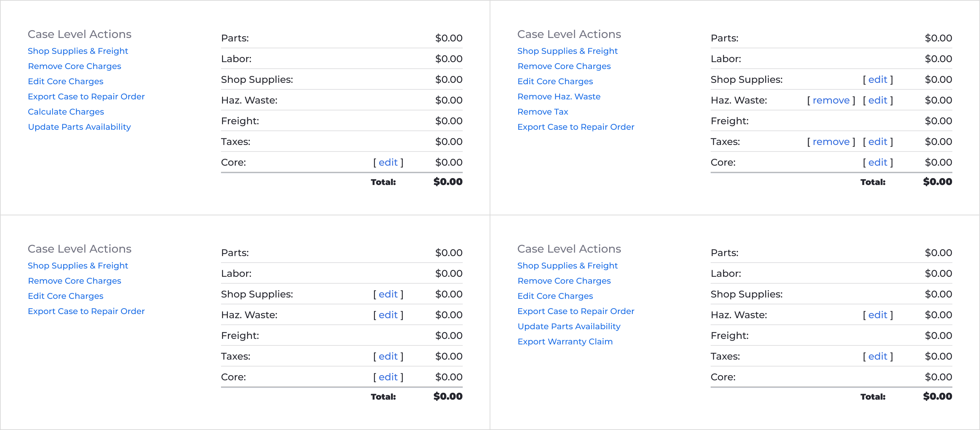Click Update Parts Availability in bottom-right panel
The height and width of the screenshot is (430, 980).
pyautogui.click(x=569, y=326)
